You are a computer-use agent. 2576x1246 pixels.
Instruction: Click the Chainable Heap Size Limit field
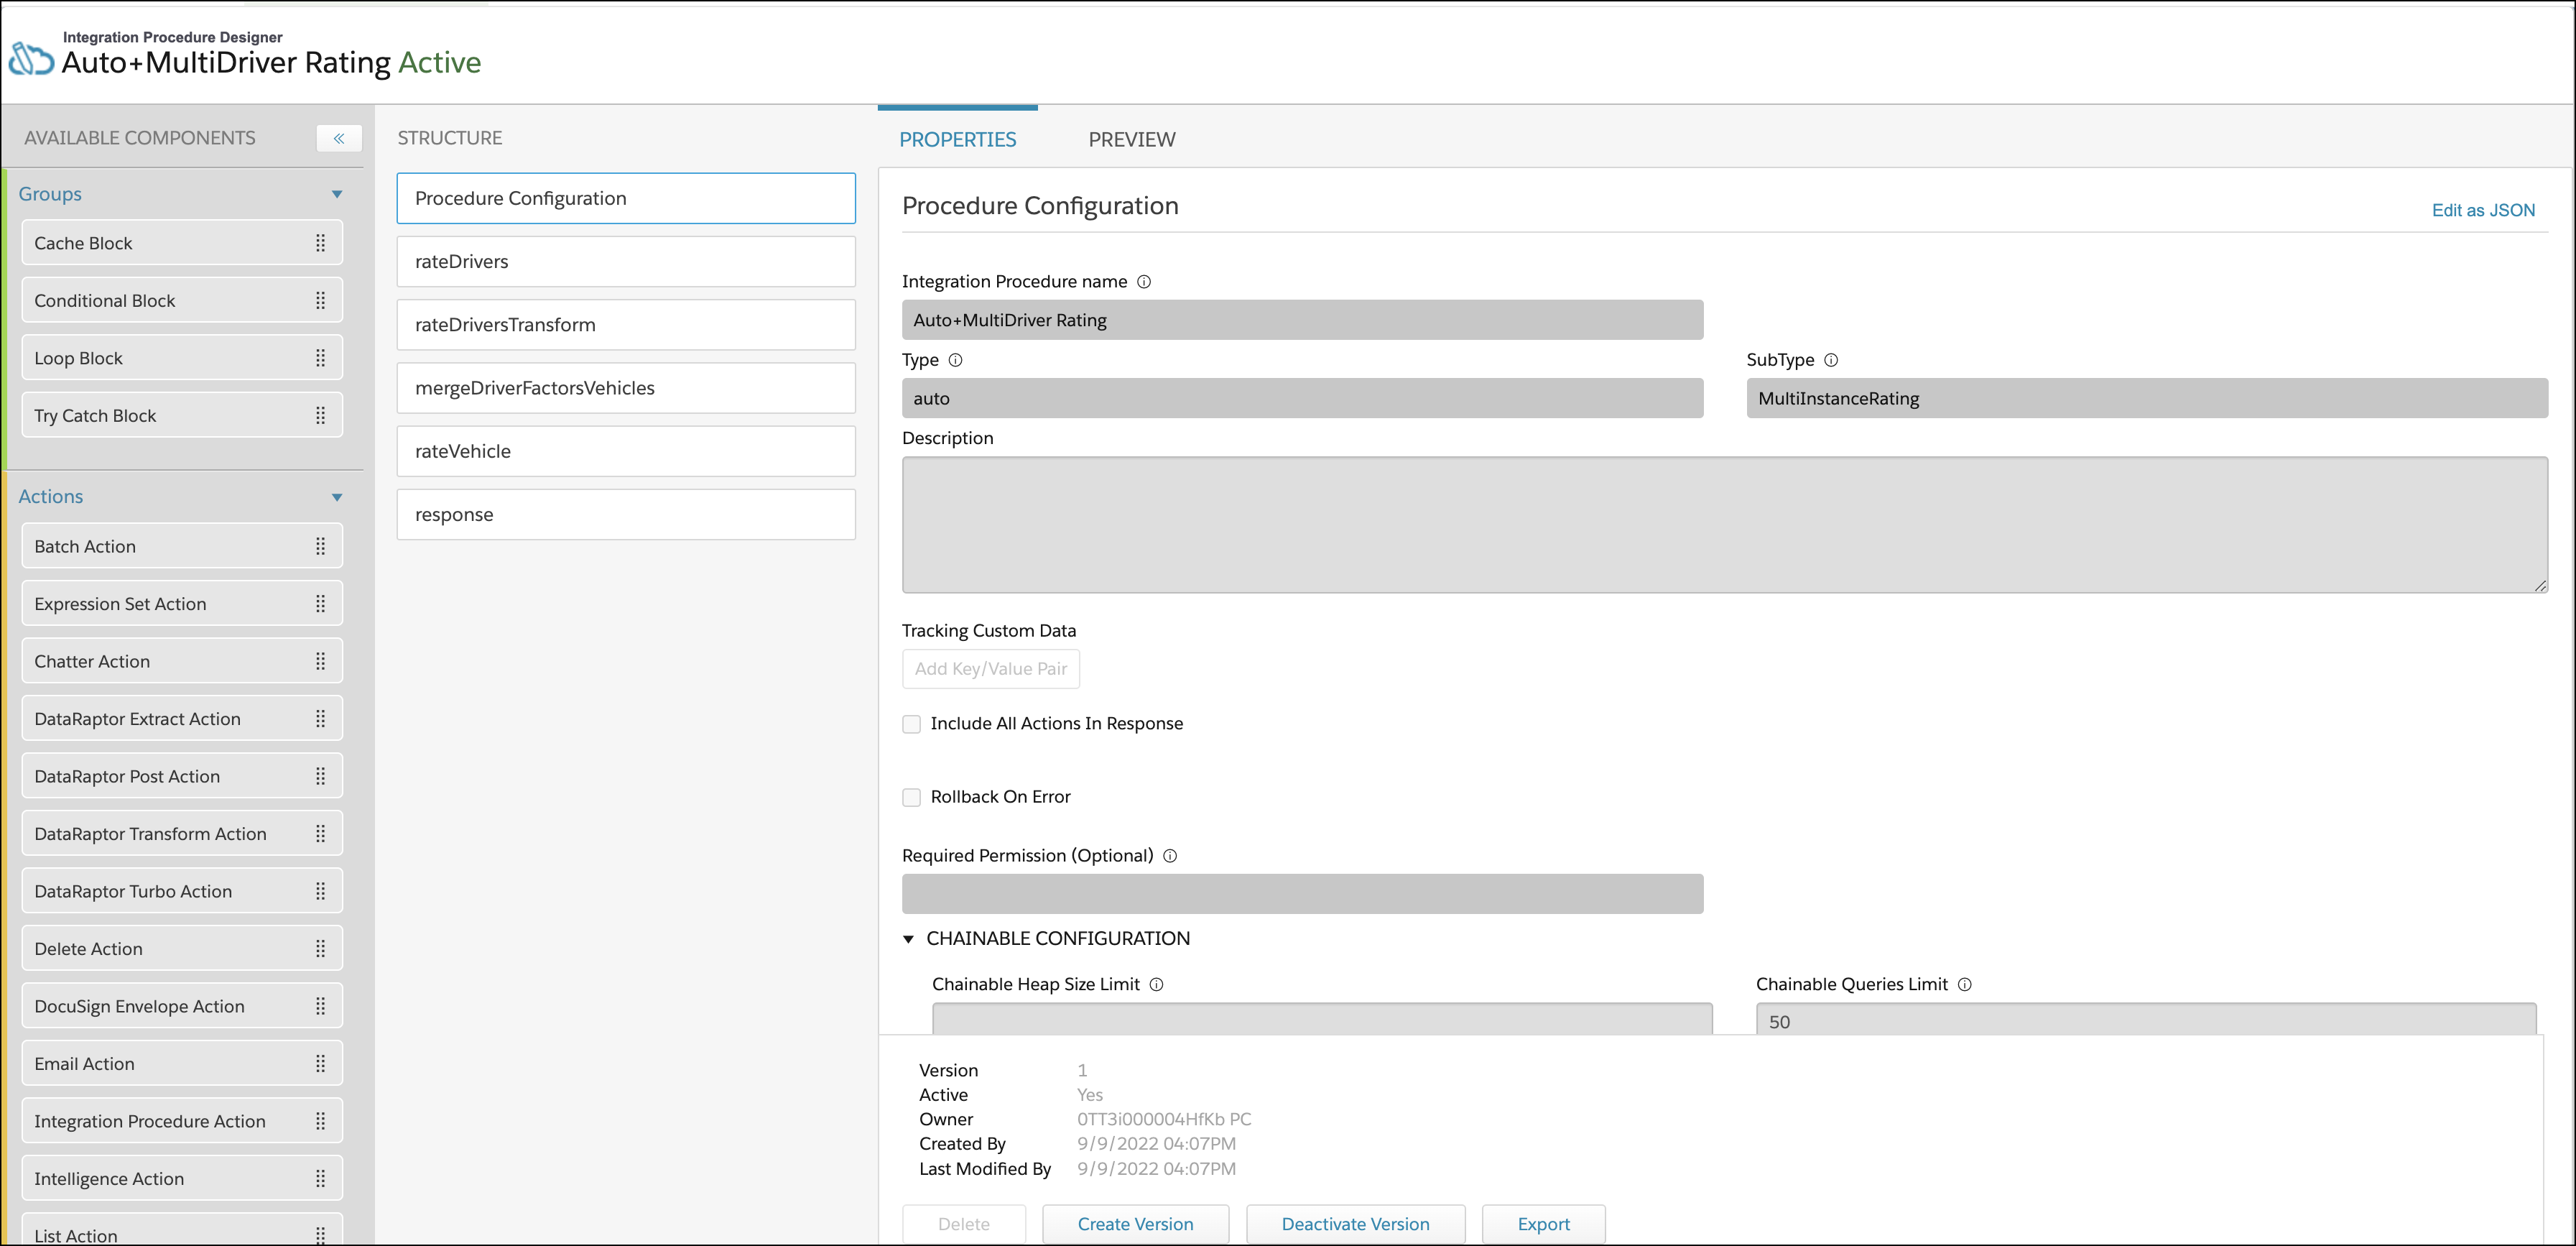1322,1019
